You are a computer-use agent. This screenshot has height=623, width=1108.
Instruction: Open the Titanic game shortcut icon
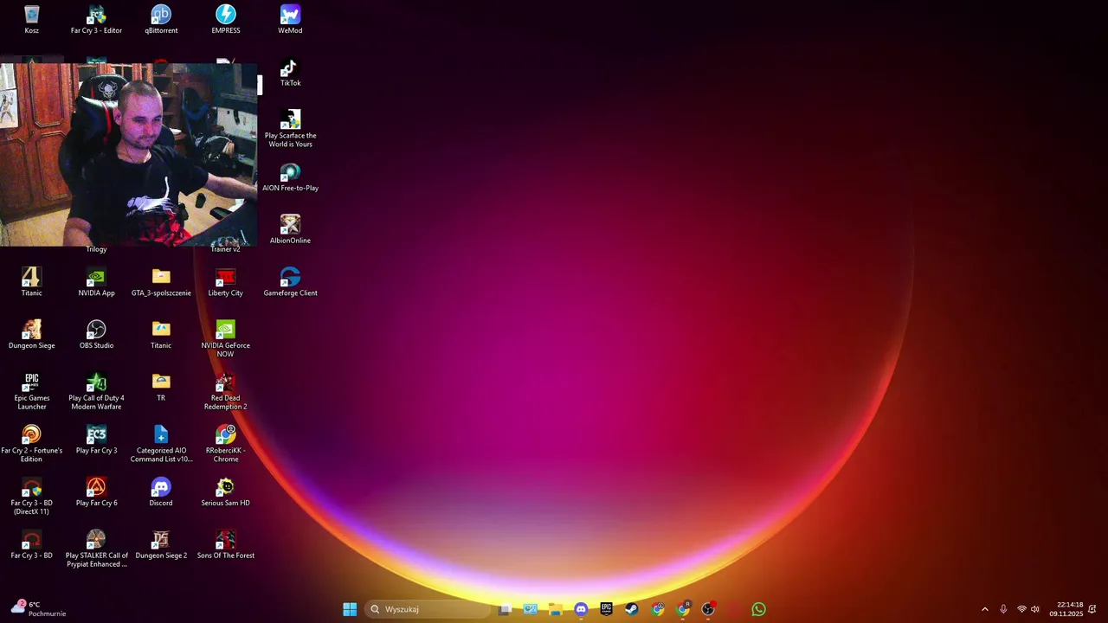[31, 282]
